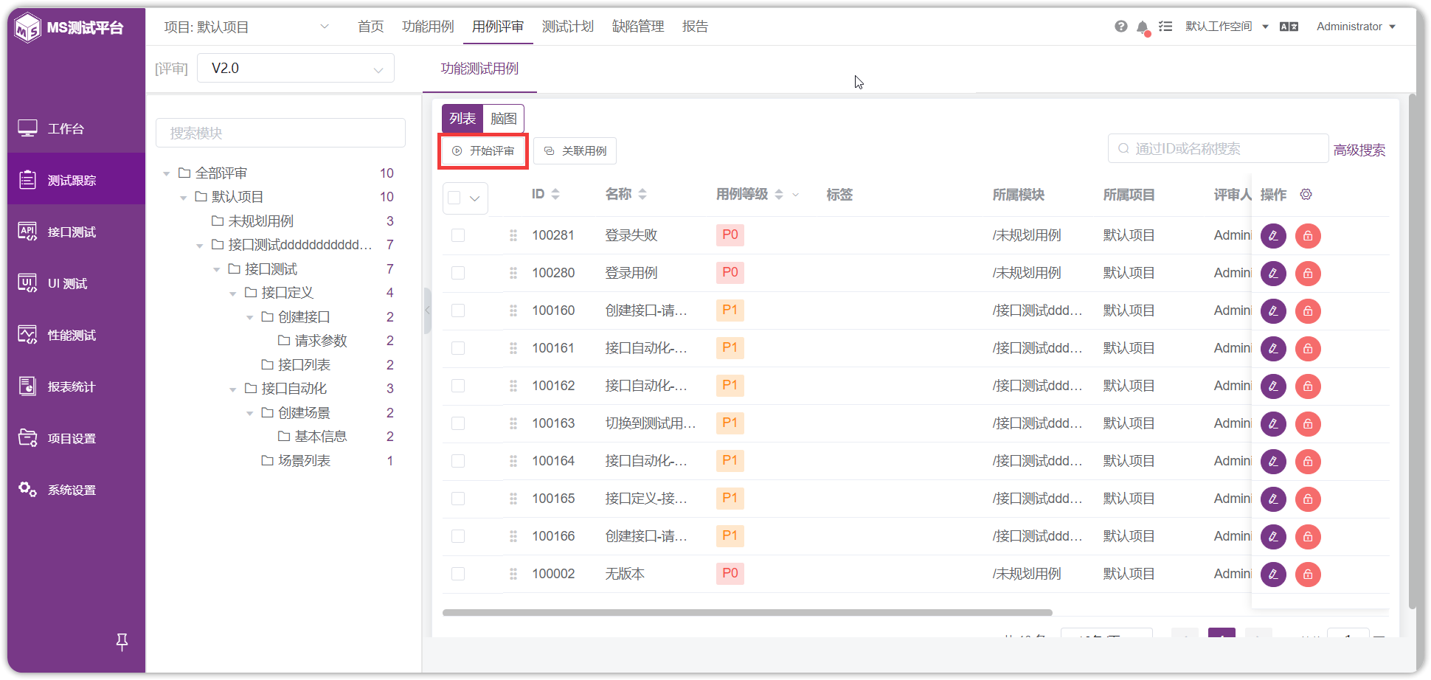Viewport: 1431px width, 680px height.
Task: Click the MS测试平台 logo
Action: [x=69, y=28]
